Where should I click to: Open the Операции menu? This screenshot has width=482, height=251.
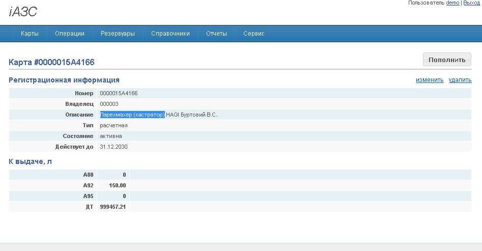(69, 34)
